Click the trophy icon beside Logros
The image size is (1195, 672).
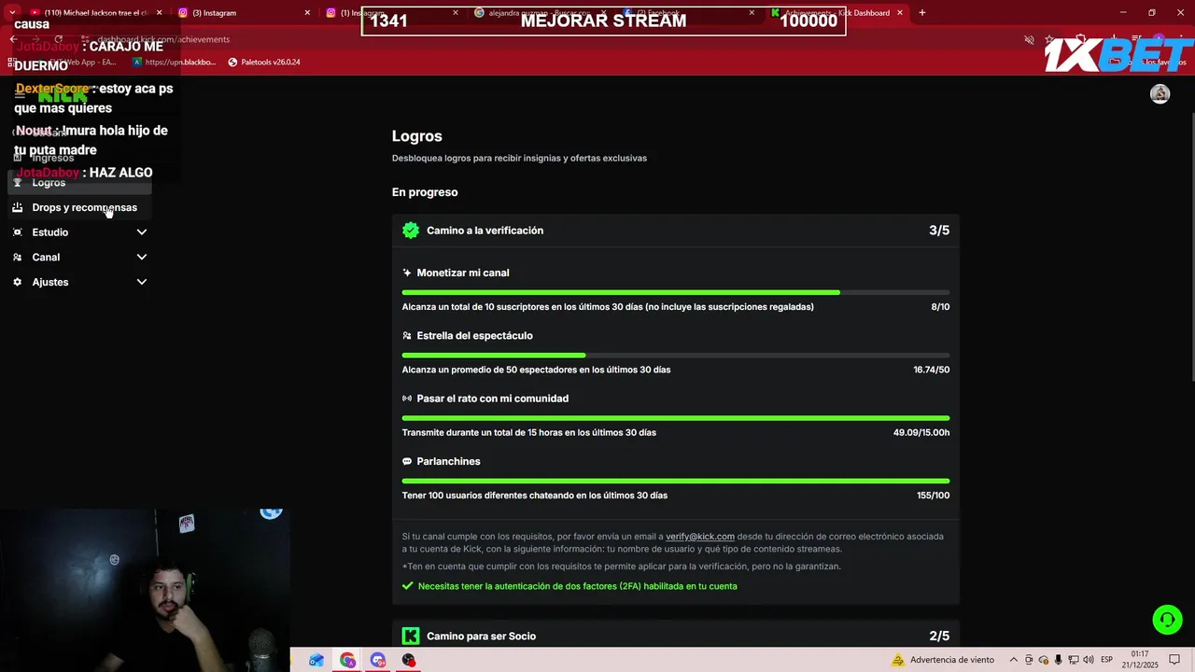tap(17, 183)
